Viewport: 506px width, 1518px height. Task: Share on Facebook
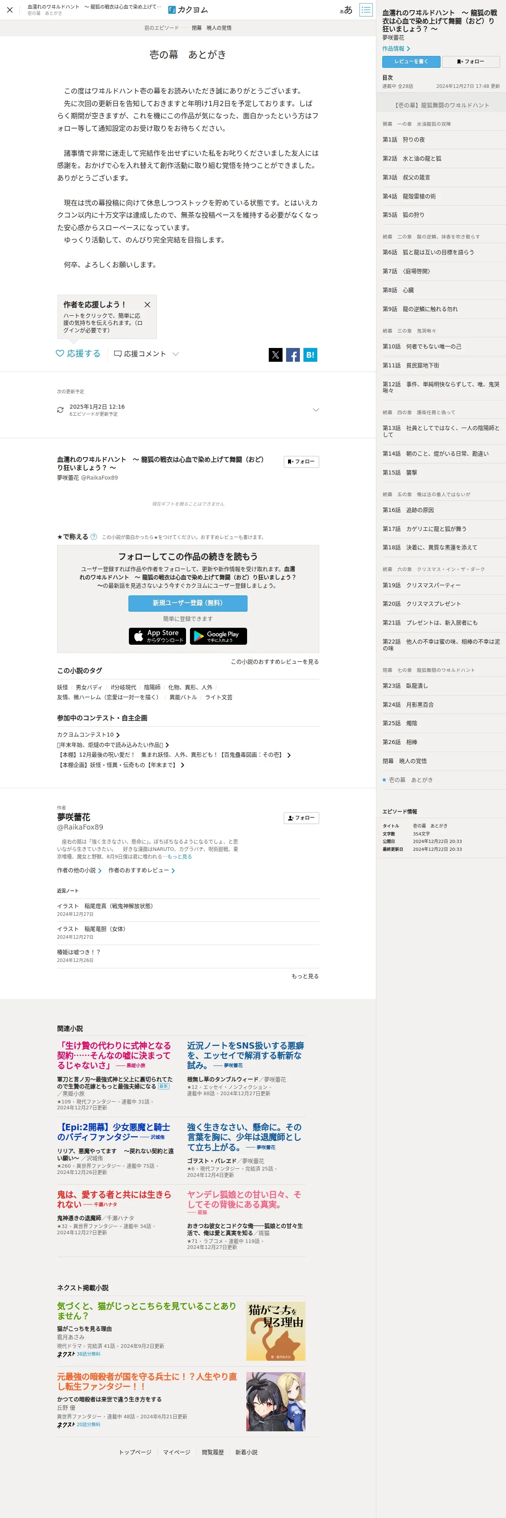(x=293, y=355)
